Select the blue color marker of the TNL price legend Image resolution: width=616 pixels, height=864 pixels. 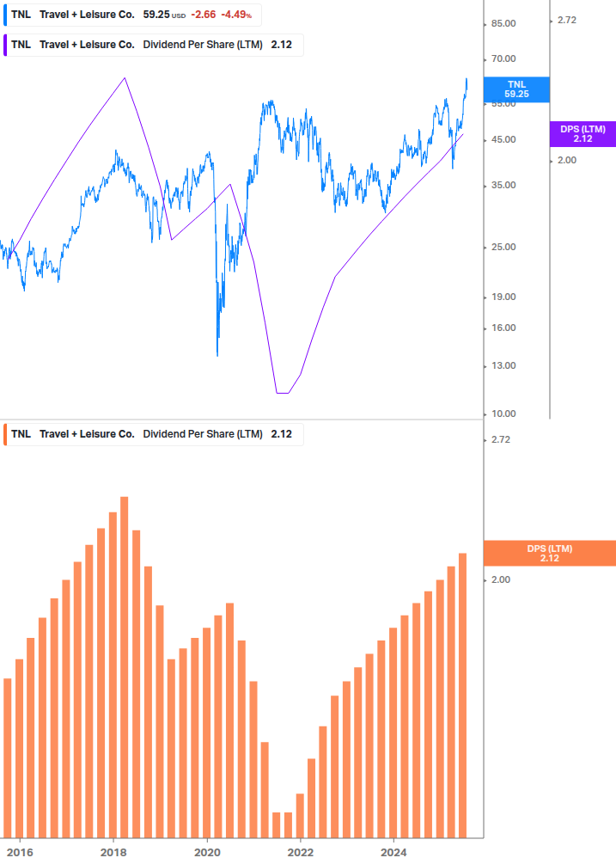click(x=5, y=15)
